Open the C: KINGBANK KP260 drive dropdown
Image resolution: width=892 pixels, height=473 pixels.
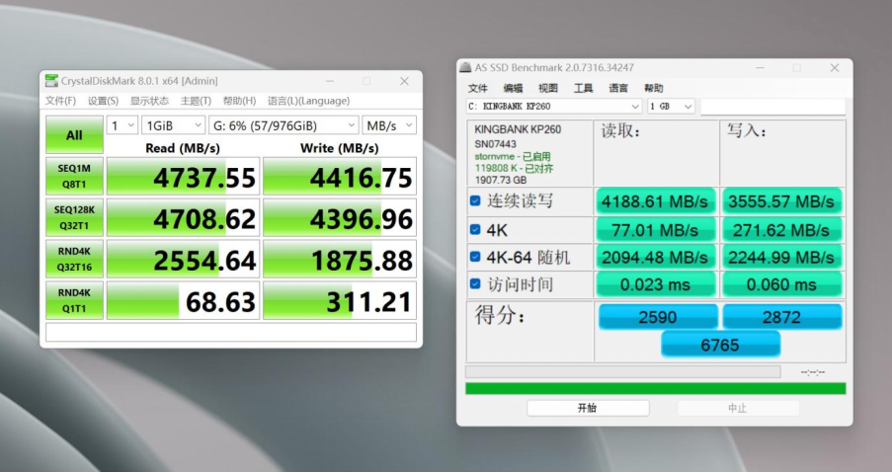point(554,107)
